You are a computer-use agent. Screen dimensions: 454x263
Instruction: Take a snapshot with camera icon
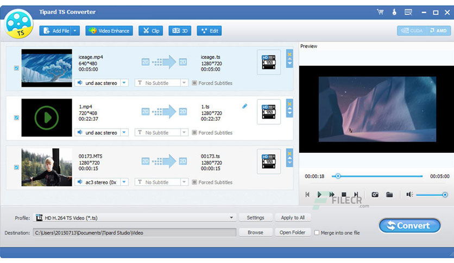tap(375, 195)
